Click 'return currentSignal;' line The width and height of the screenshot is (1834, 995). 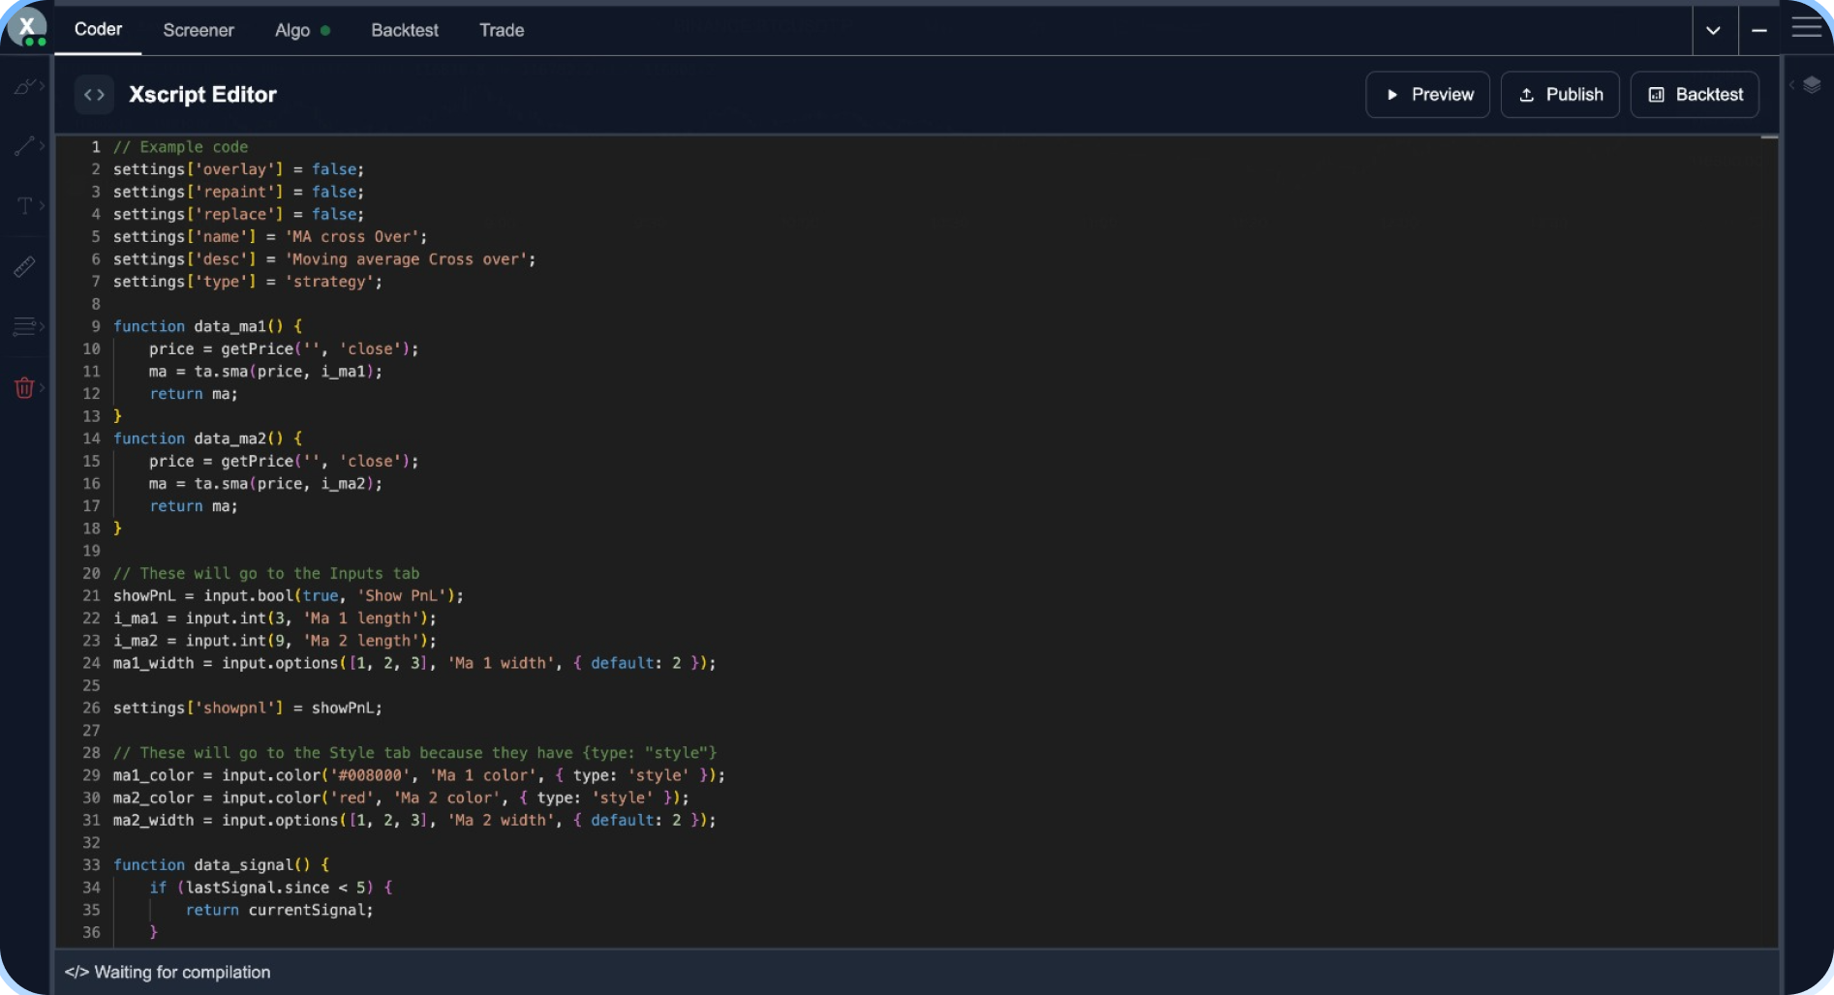tap(279, 910)
